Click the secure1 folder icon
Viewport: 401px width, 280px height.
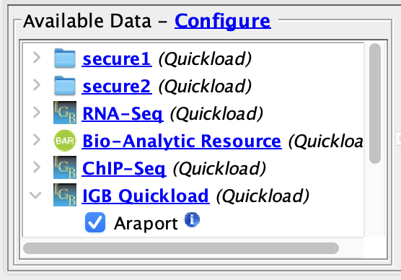pos(65,58)
